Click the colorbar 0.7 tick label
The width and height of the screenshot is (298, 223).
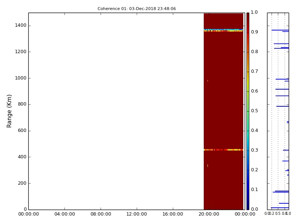pyautogui.click(x=254, y=71)
